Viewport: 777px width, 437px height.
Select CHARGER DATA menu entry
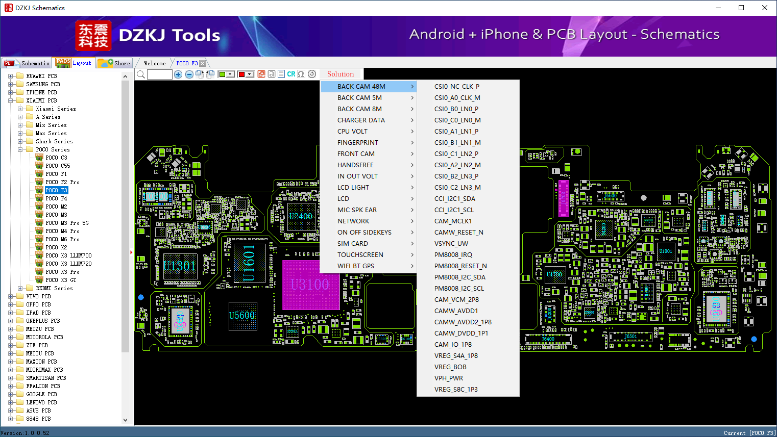click(x=369, y=120)
